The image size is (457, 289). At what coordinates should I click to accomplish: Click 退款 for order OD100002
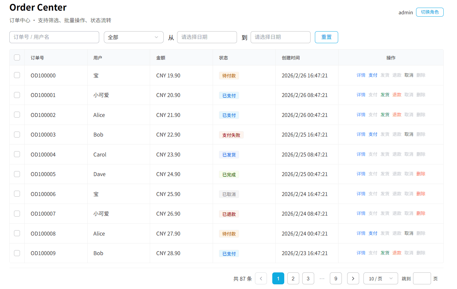[x=397, y=115]
